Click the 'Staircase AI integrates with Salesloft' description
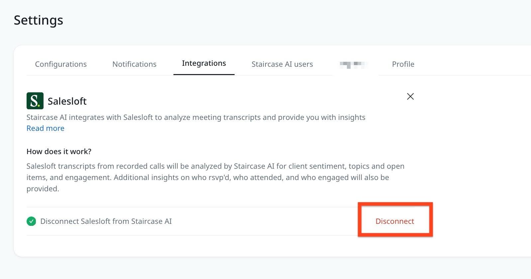The image size is (531, 279). pos(196,117)
